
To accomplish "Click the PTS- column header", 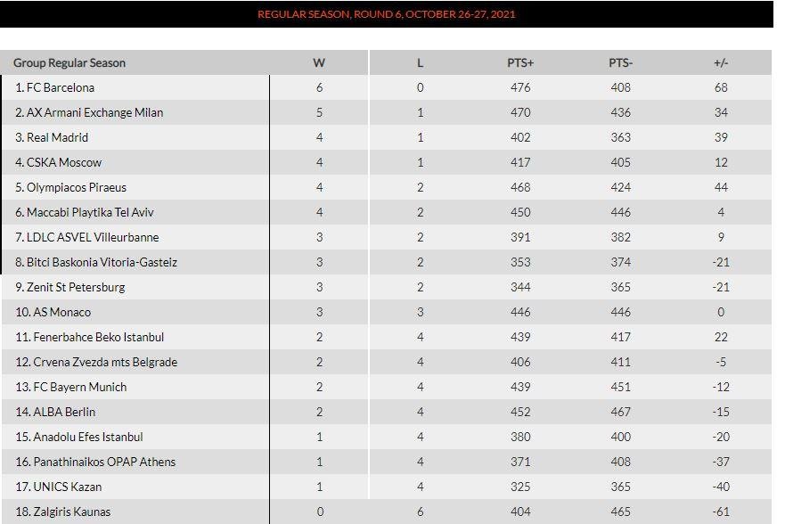I will tap(620, 63).
